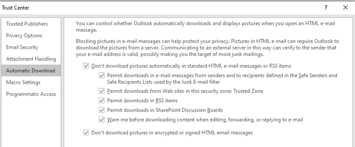Viewport: 355px width, 147px height.
Task: Go to Attachment Handling settings
Action: click(31, 59)
